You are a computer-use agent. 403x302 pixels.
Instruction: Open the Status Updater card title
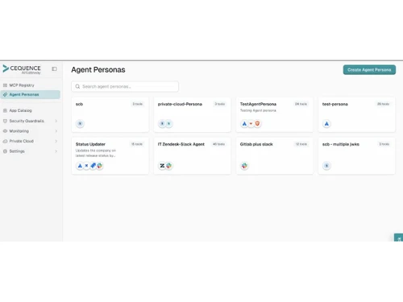click(x=90, y=144)
